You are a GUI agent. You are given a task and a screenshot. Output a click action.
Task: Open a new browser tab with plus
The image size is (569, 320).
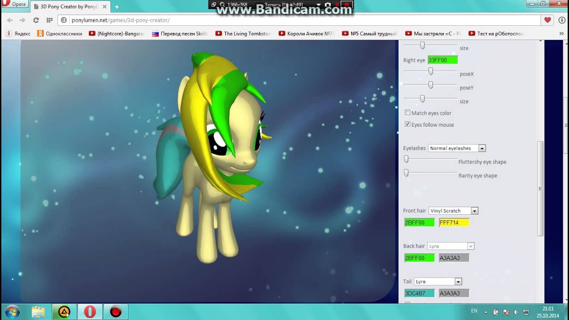pos(116,7)
